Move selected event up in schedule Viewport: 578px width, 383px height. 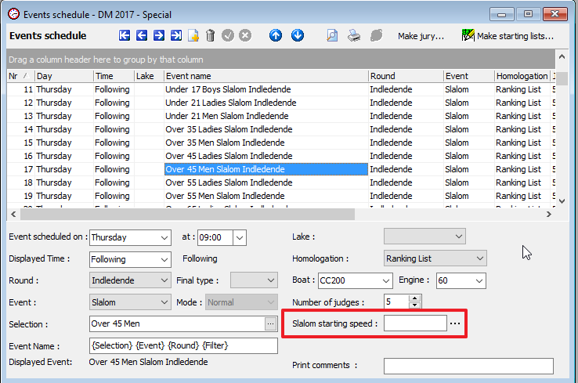(276, 35)
